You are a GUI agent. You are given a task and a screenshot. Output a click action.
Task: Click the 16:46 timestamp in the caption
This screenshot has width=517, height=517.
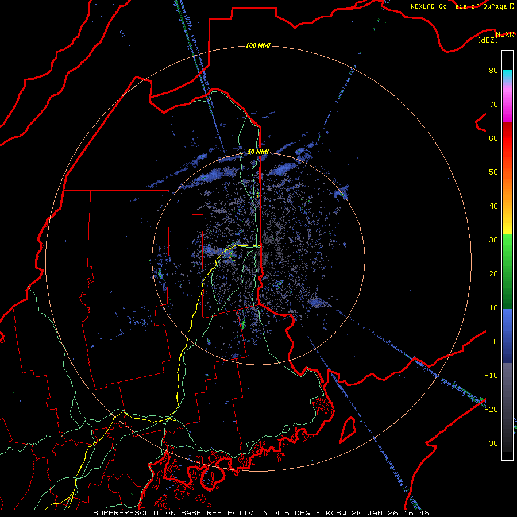point(417,513)
